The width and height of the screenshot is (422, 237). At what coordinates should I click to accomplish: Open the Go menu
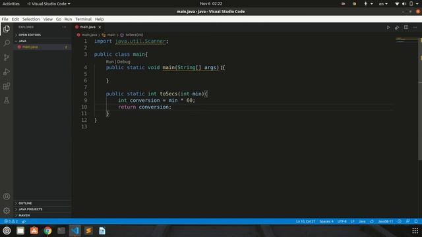pos(59,19)
